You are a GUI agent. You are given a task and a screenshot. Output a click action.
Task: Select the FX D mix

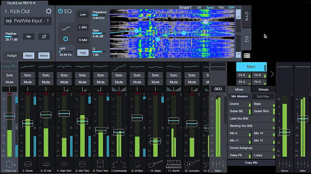(259, 82)
